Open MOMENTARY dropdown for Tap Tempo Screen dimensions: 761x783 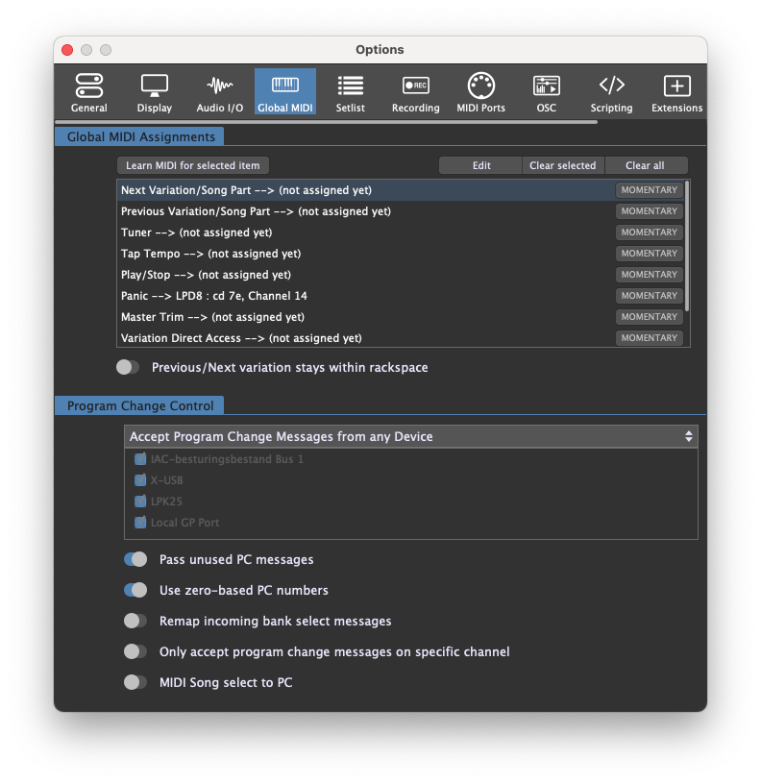tap(649, 254)
